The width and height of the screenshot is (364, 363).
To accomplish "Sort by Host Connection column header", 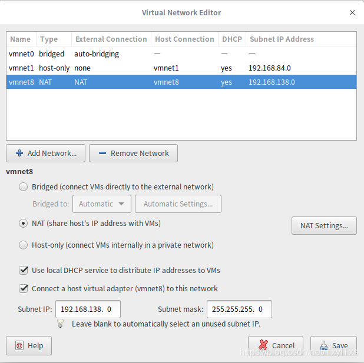I will tap(184, 39).
